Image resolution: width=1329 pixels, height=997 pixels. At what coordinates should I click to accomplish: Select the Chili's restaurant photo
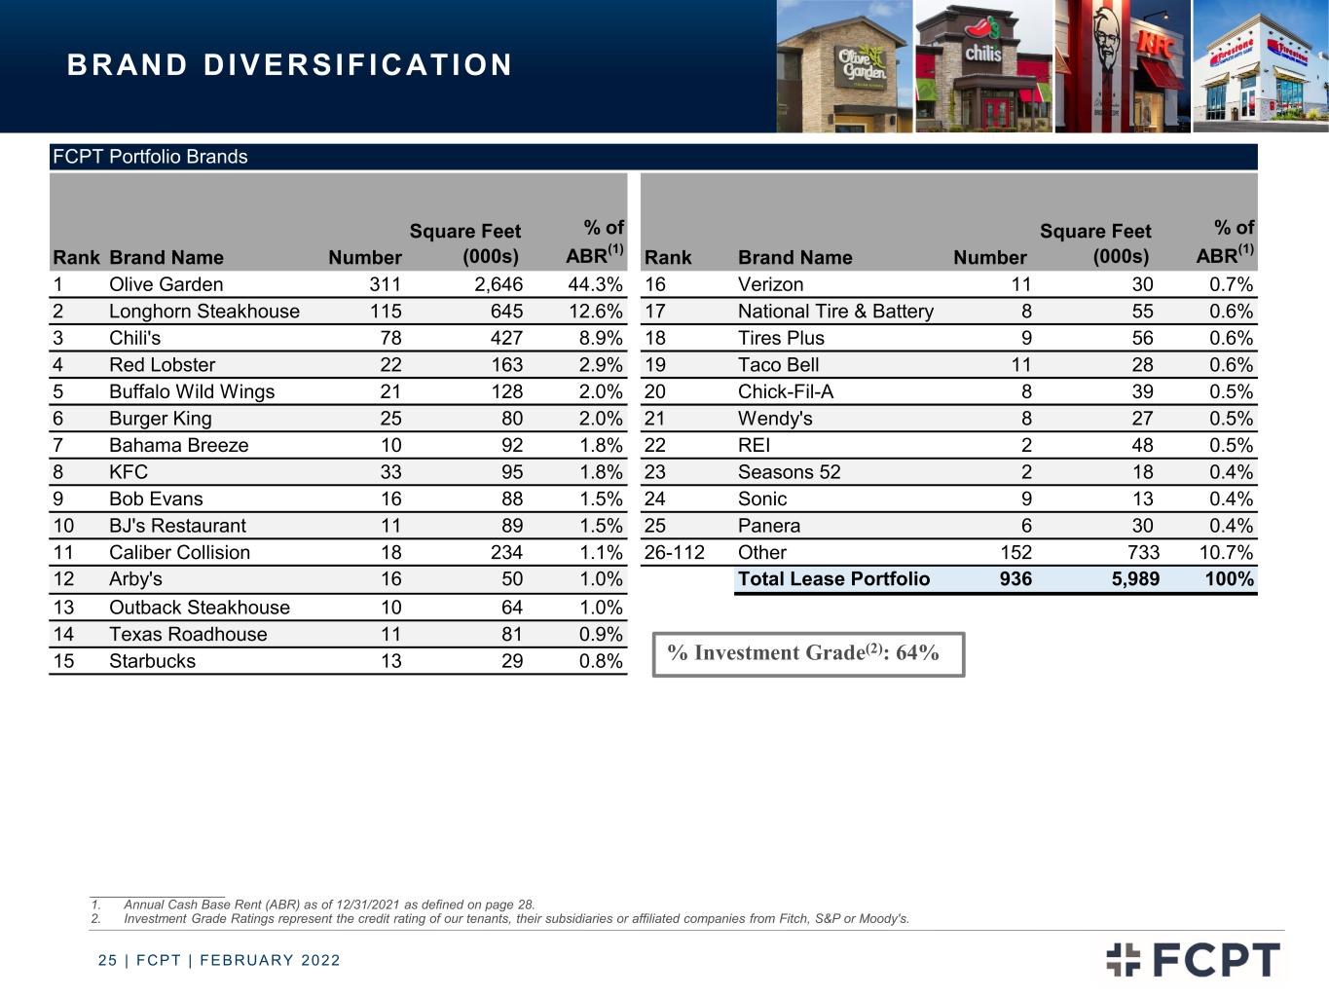pyautogui.click(x=983, y=66)
